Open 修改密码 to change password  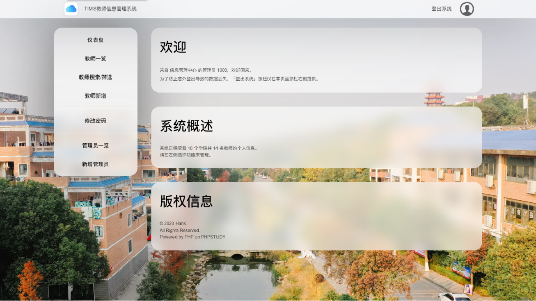coord(95,120)
